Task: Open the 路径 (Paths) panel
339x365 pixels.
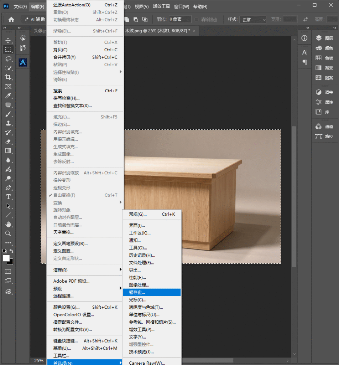Action: 324,137
